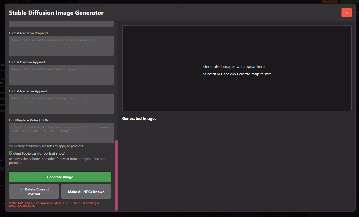Select the Global Negative Append text area
The width and height of the screenshot is (359, 217).
pos(61,104)
